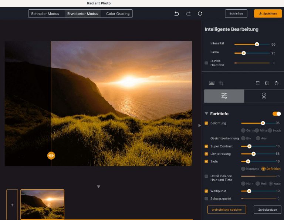Switch off the Farbtiefe toggle

(x=277, y=114)
